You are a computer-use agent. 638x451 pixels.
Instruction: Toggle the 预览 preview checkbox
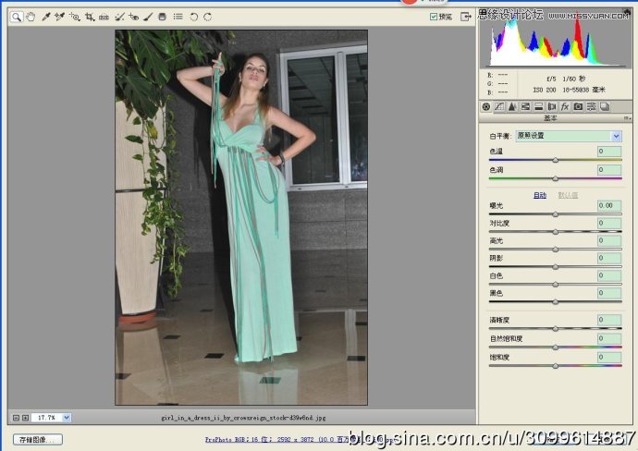(x=434, y=17)
